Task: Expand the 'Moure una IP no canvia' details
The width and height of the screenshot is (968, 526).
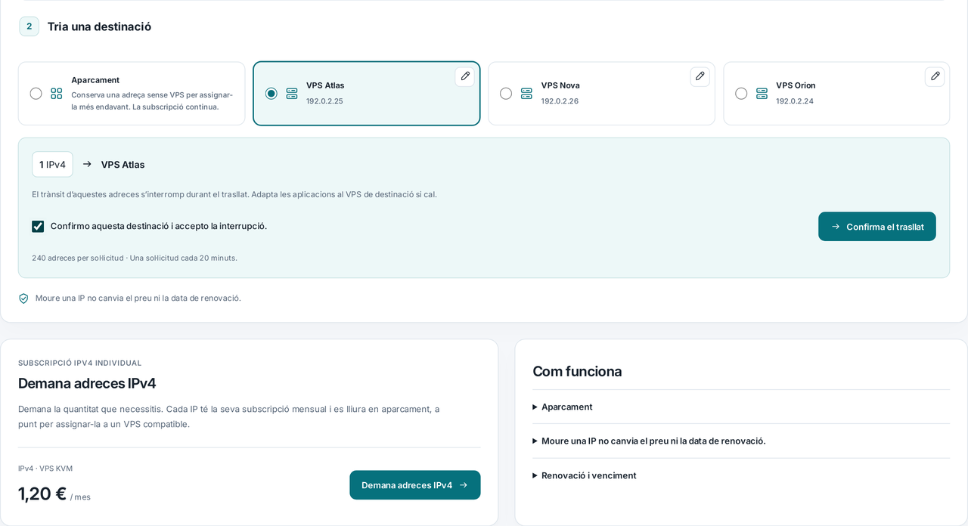Action: tap(741, 441)
